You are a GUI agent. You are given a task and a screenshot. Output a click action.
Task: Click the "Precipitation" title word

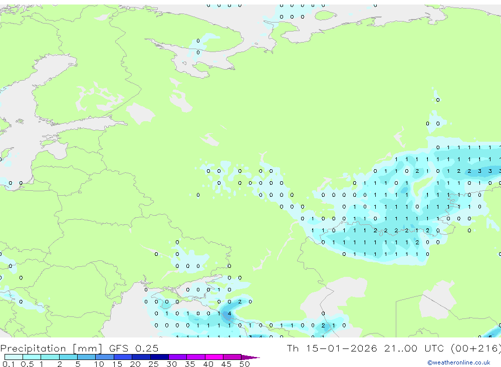pyautogui.click(x=33, y=348)
